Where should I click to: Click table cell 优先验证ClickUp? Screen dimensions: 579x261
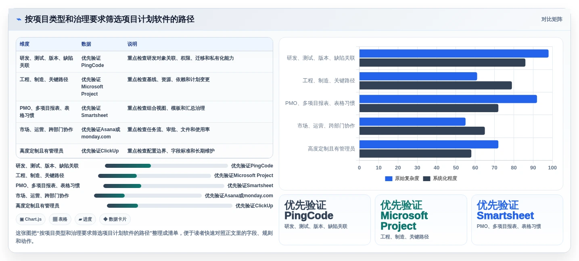[100, 151]
